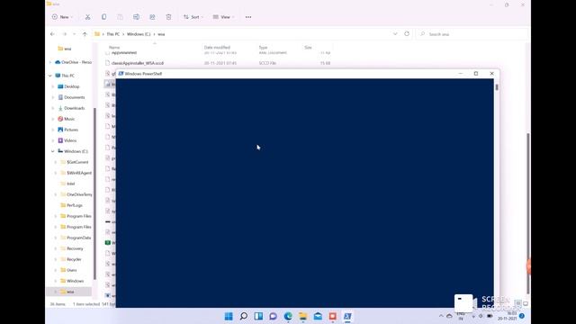The height and width of the screenshot is (324, 576).
Task: Click Windows (C:) in the address breadcrumb
Action: 139,34
